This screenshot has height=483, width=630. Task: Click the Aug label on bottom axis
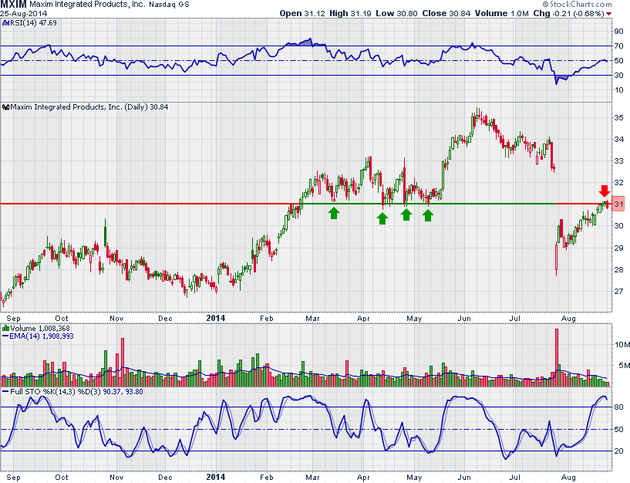[568, 478]
